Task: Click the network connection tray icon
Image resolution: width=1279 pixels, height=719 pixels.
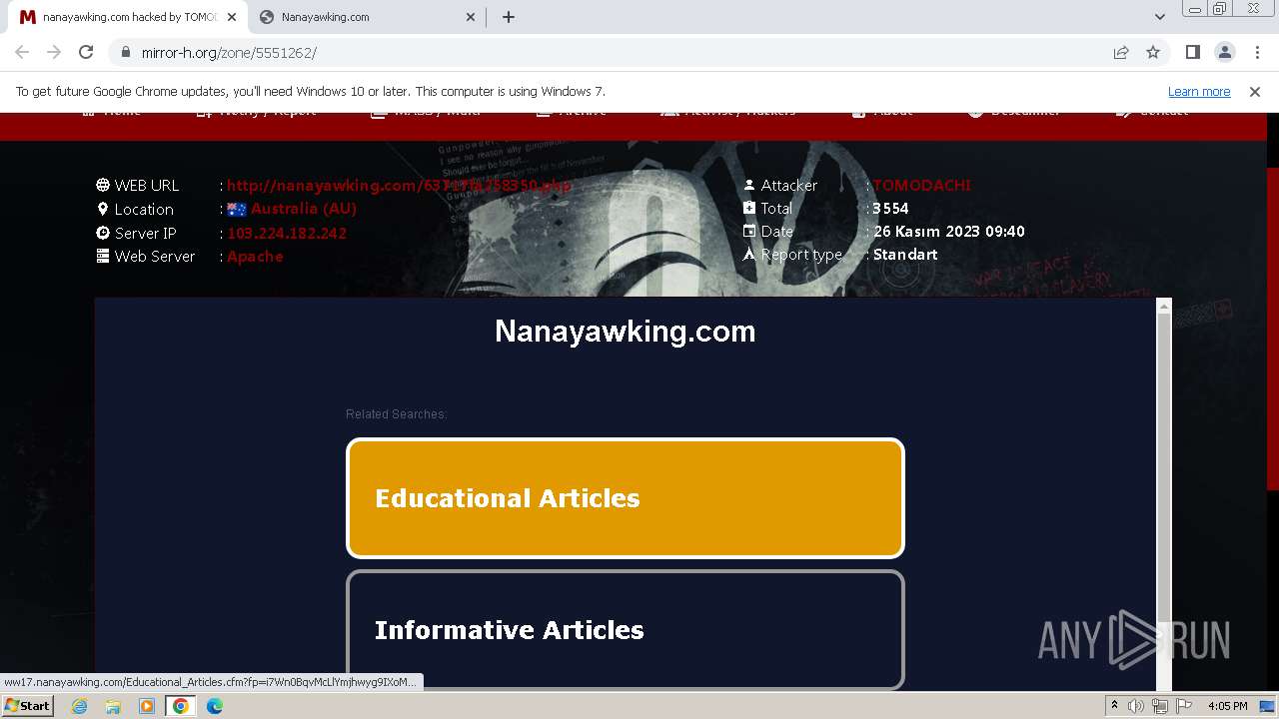Action: [1160, 706]
